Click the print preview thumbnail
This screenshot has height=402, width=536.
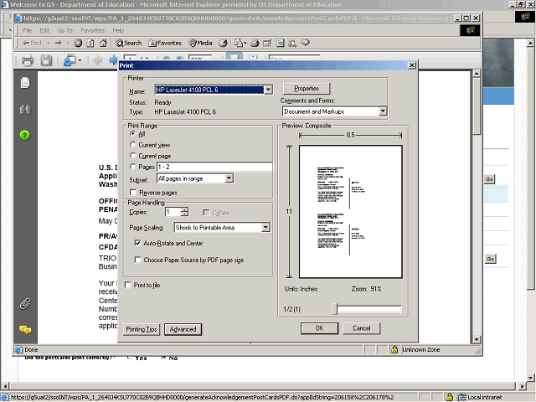(x=350, y=212)
